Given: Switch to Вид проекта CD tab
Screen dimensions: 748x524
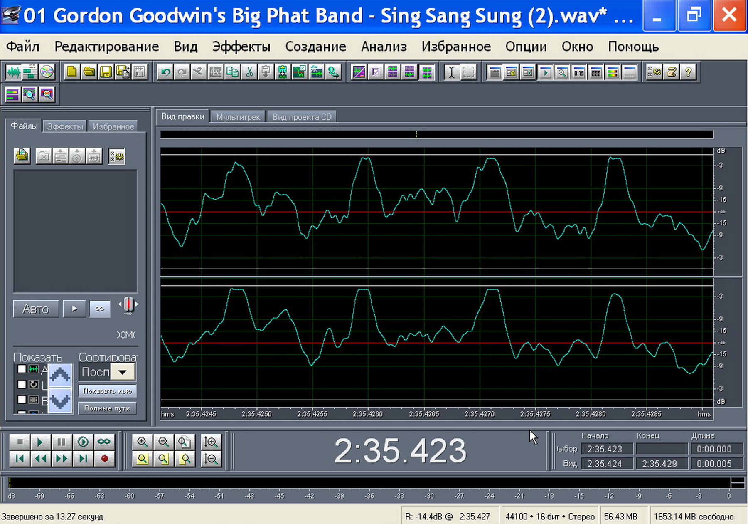Looking at the screenshot, I should pos(302,117).
